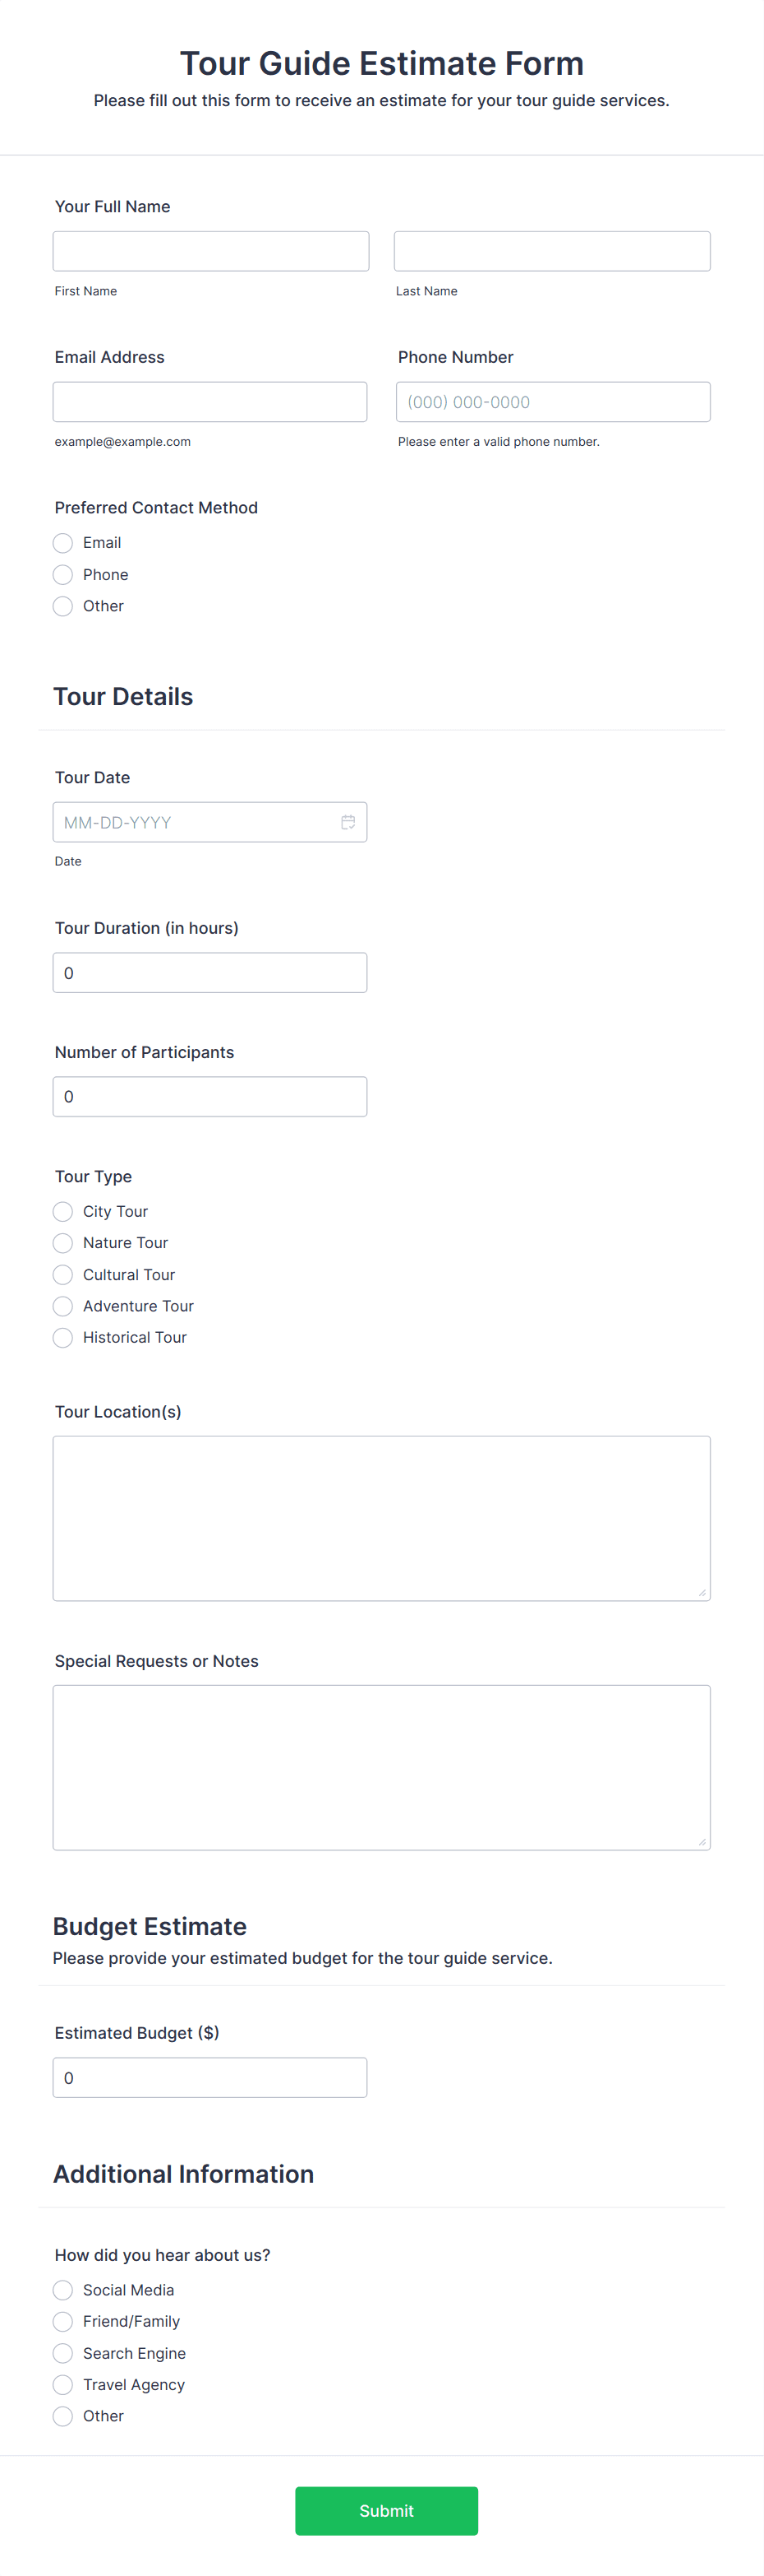Click the Tour Location(s) text area
The width and height of the screenshot is (764, 2576).
380,1516
